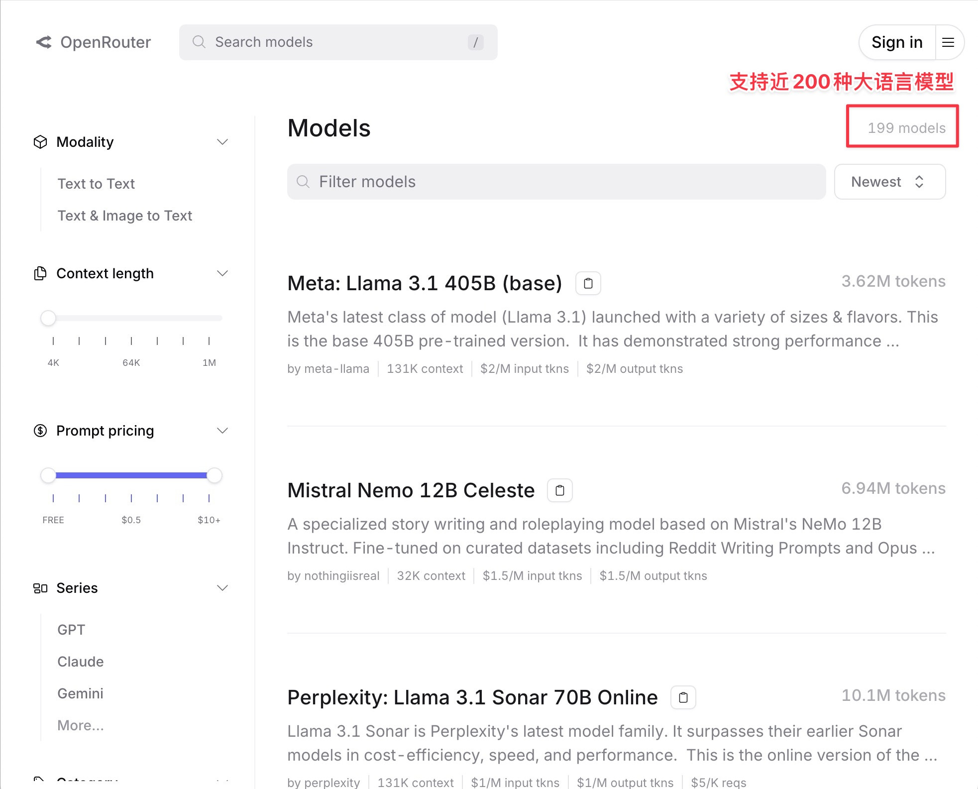978x789 pixels.
Task: Select the Claude series filter
Action: click(x=81, y=662)
